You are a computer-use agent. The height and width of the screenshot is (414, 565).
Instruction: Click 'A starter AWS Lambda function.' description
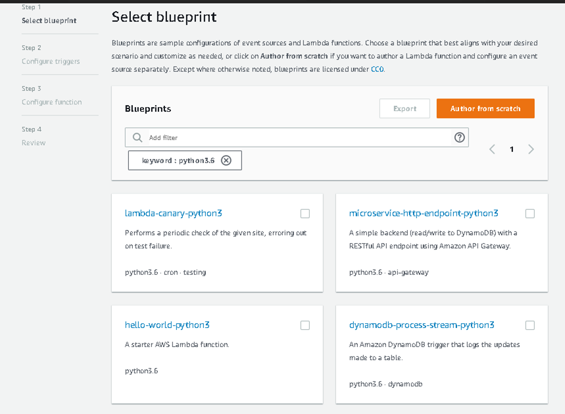pos(177,344)
